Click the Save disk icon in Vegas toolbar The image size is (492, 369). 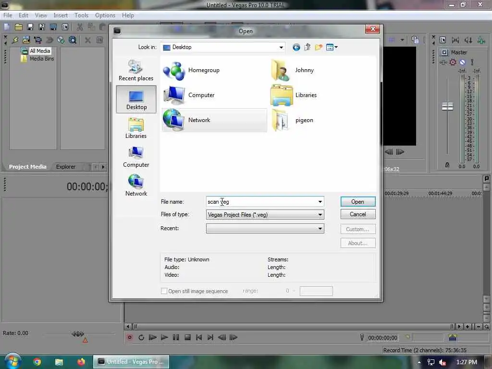tap(30, 27)
